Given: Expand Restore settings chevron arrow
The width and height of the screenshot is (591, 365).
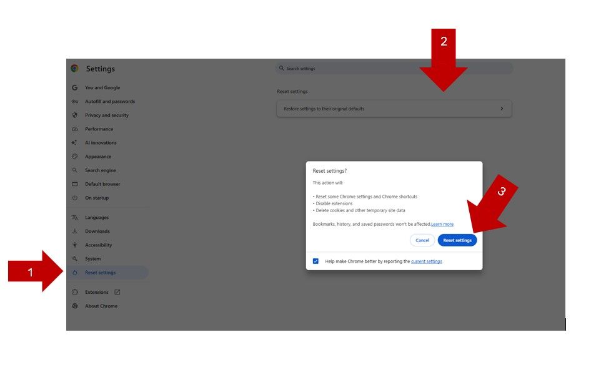Looking at the screenshot, I should pyautogui.click(x=502, y=109).
